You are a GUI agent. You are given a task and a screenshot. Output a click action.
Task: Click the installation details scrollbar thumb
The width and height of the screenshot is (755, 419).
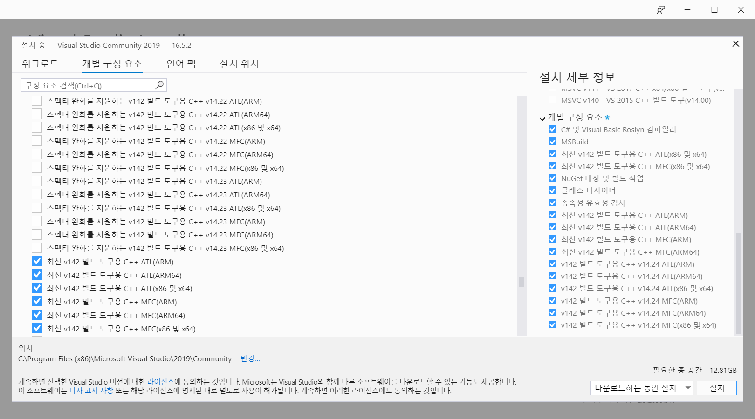pos(738,283)
